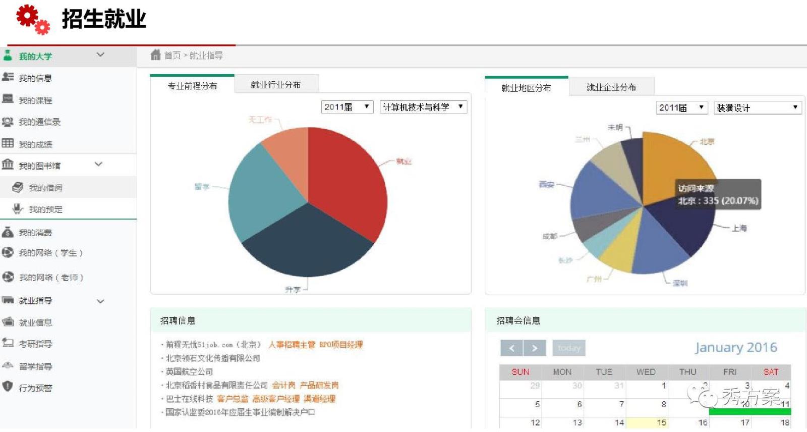Collapse the 我的大学 section chevron
This screenshot has height=432, width=807.
click(x=100, y=55)
